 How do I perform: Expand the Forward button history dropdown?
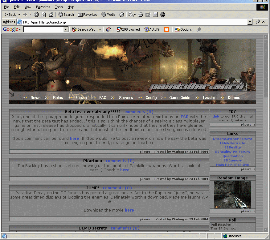pyautogui.click(x=31, y=15)
